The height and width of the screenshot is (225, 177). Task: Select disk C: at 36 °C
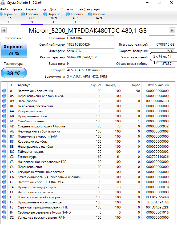coord(54,18)
